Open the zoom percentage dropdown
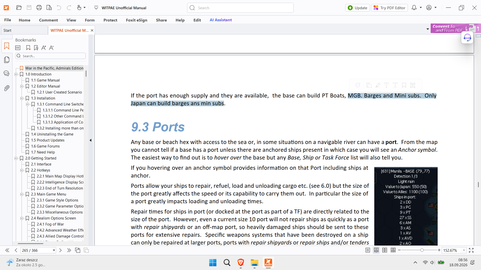 pyautogui.click(x=464, y=250)
